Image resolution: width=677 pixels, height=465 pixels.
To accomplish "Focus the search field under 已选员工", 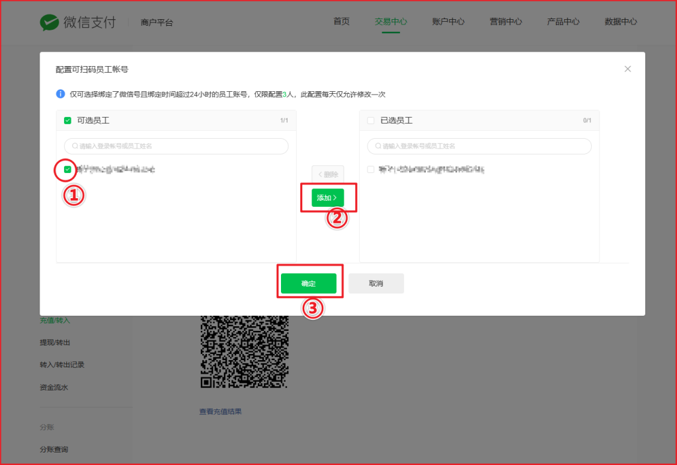I will (479, 146).
